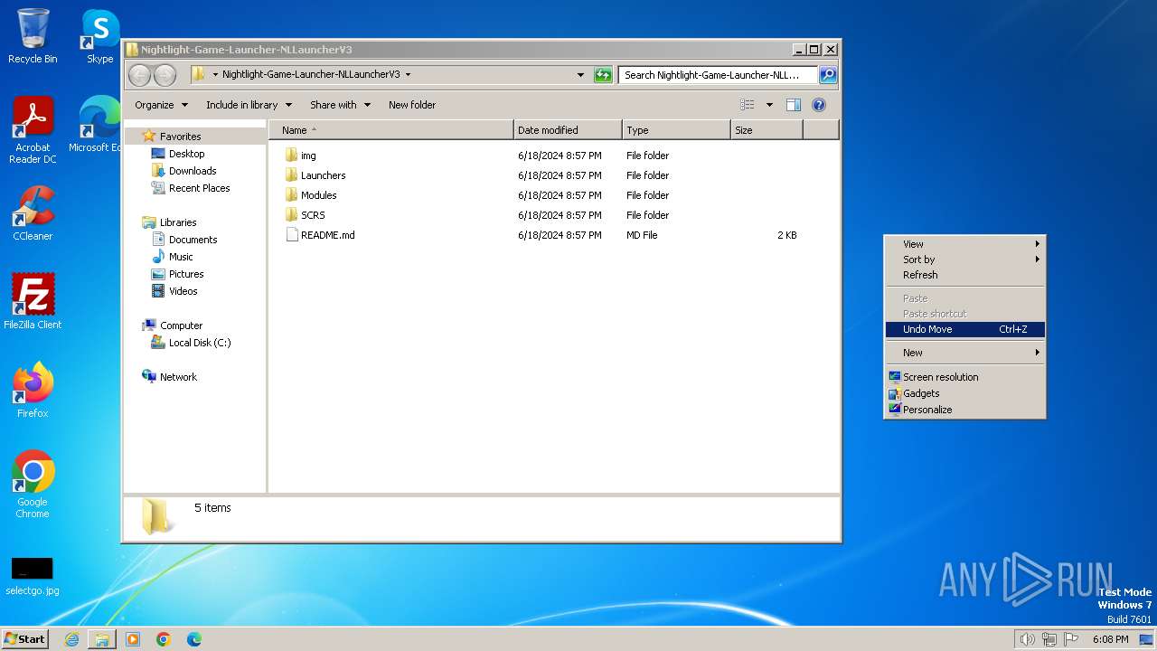Image resolution: width=1157 pixels, height=651 pixels.
Task: Choose Refresh from the context menu
Action: click(x=964, y=275)
